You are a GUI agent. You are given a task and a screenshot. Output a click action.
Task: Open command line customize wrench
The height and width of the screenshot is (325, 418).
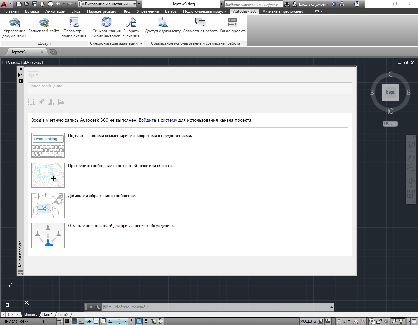98,307
